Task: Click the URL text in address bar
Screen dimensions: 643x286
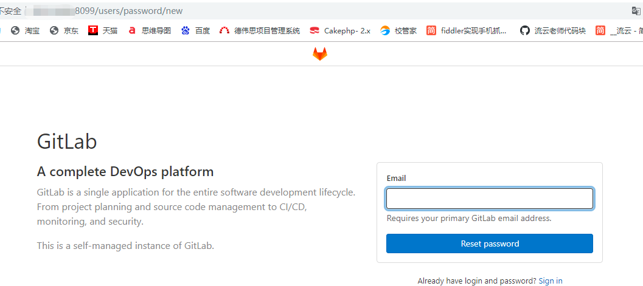Action: point(129,11)
